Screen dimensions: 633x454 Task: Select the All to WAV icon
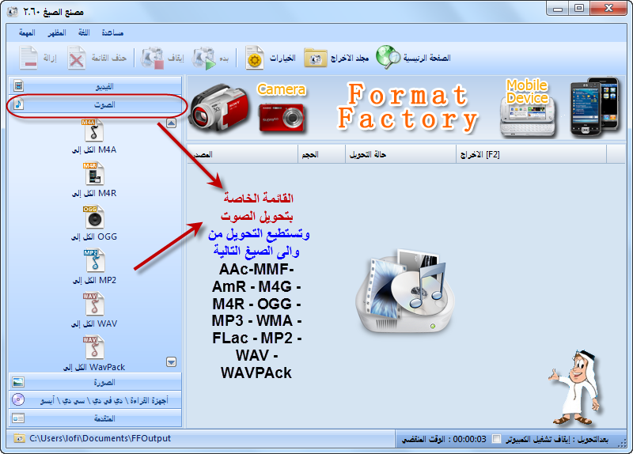[93, 305]
